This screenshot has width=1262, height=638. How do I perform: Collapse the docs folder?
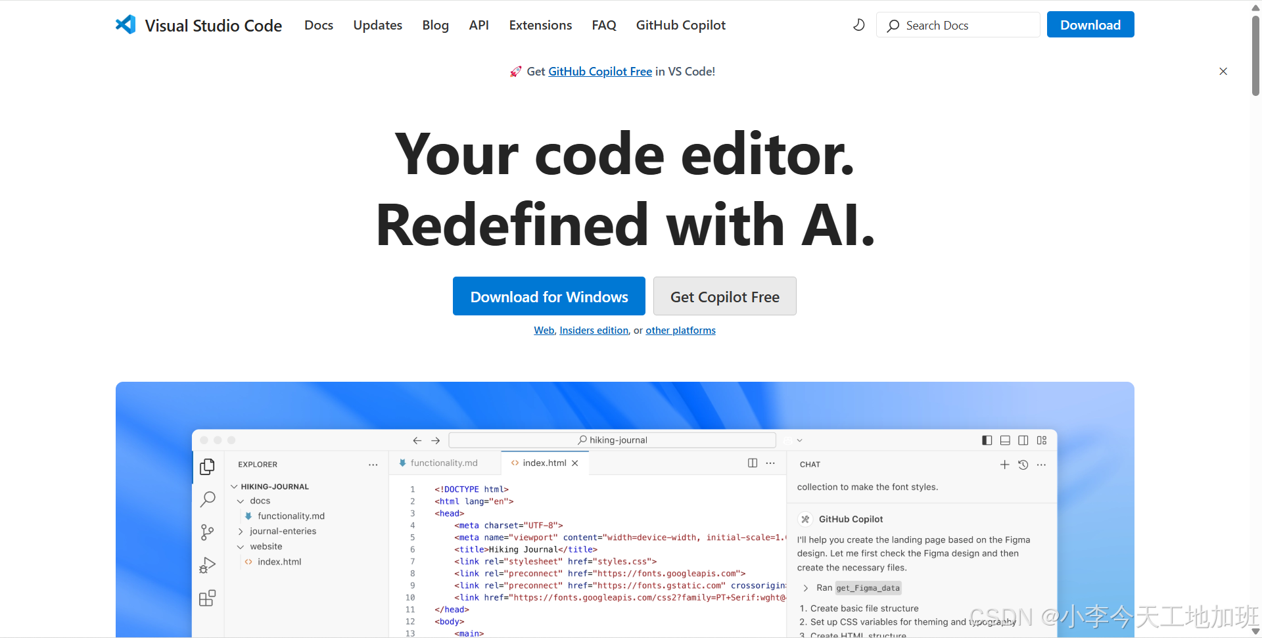241,501
